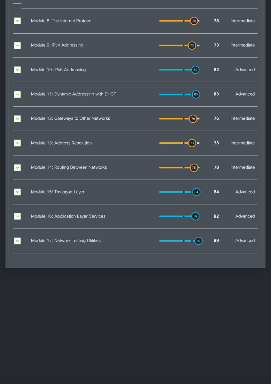Click the Module 9 score slider marker 73
The image size is (271, 384).
(192, 45)
